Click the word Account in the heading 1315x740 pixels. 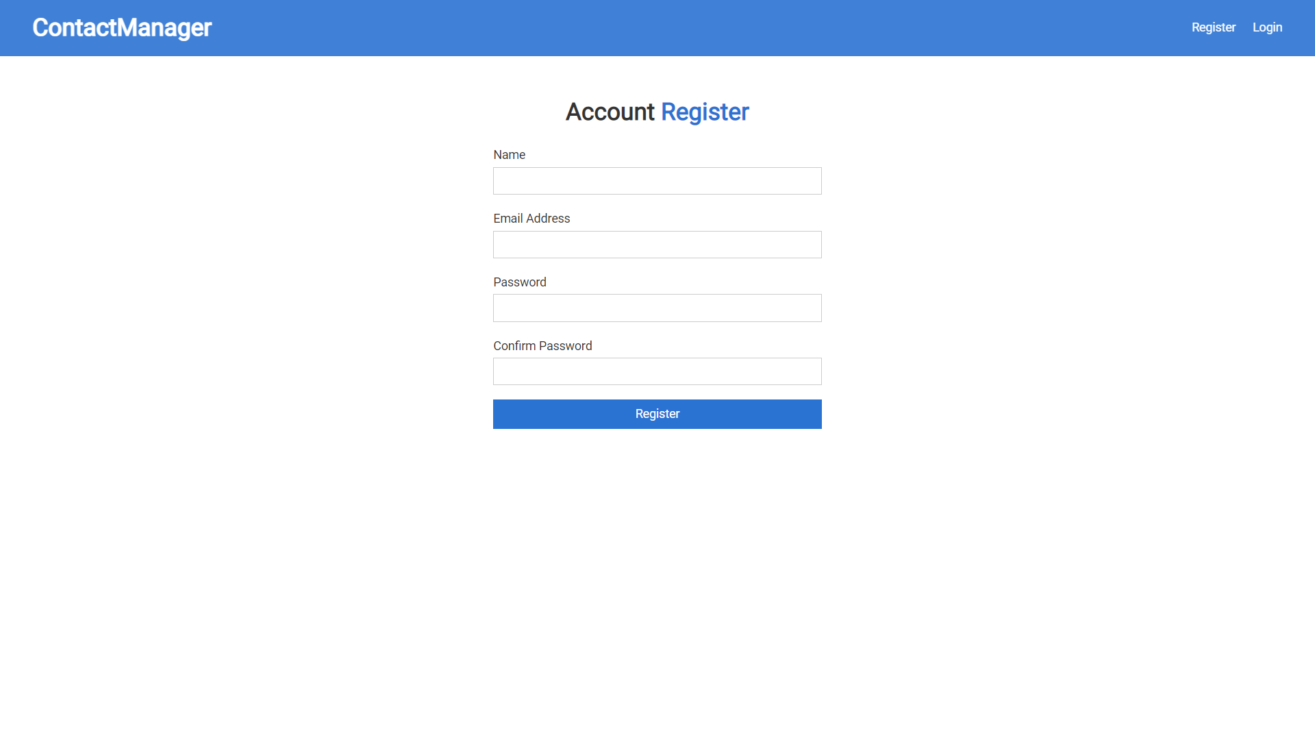[x=610, y=112]
